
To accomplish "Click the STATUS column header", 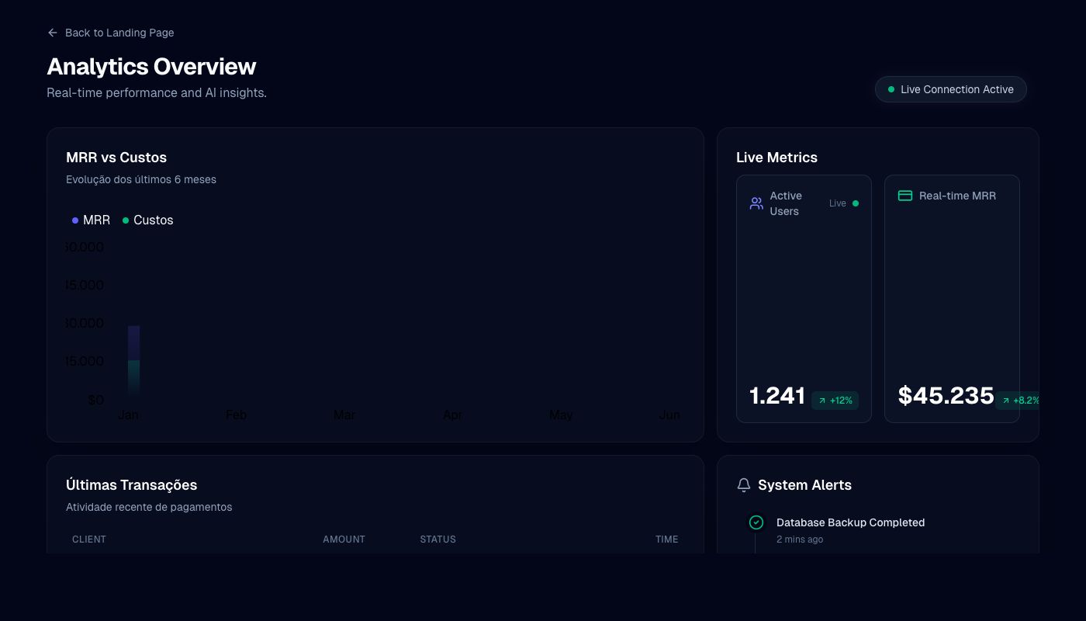I will 438,539.
